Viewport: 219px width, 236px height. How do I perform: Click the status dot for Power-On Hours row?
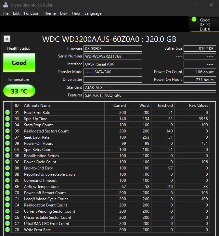tap(7, 143)
